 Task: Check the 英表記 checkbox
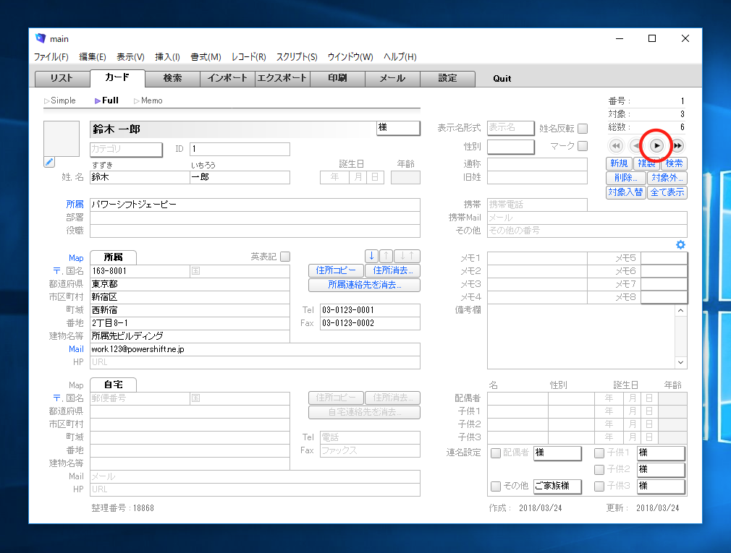coord(285,257)
